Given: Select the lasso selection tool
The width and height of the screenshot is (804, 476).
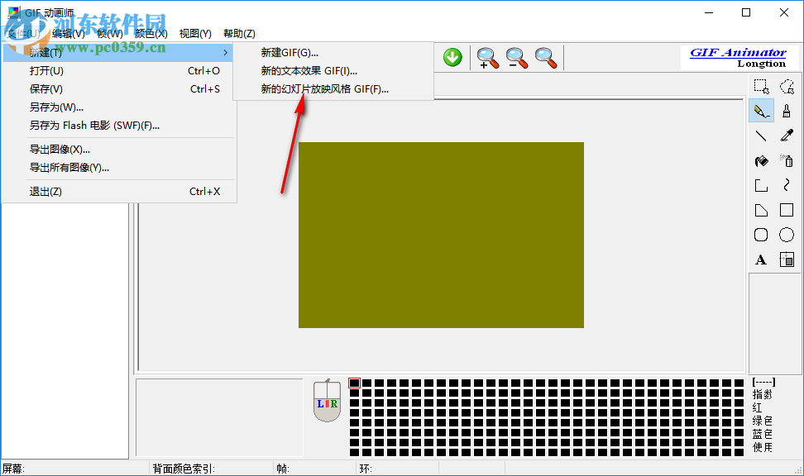Looking at the screenshot, I should pos(787,85).
